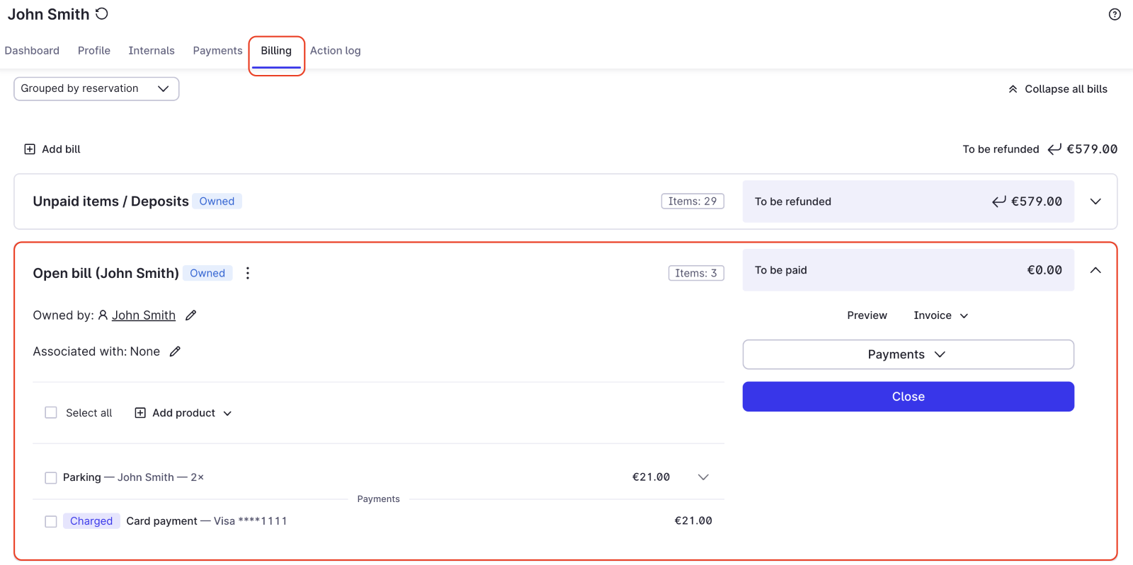1133x565 pixels.
Task: Tick the Parking item checkbox
Action: pos(51,478)
